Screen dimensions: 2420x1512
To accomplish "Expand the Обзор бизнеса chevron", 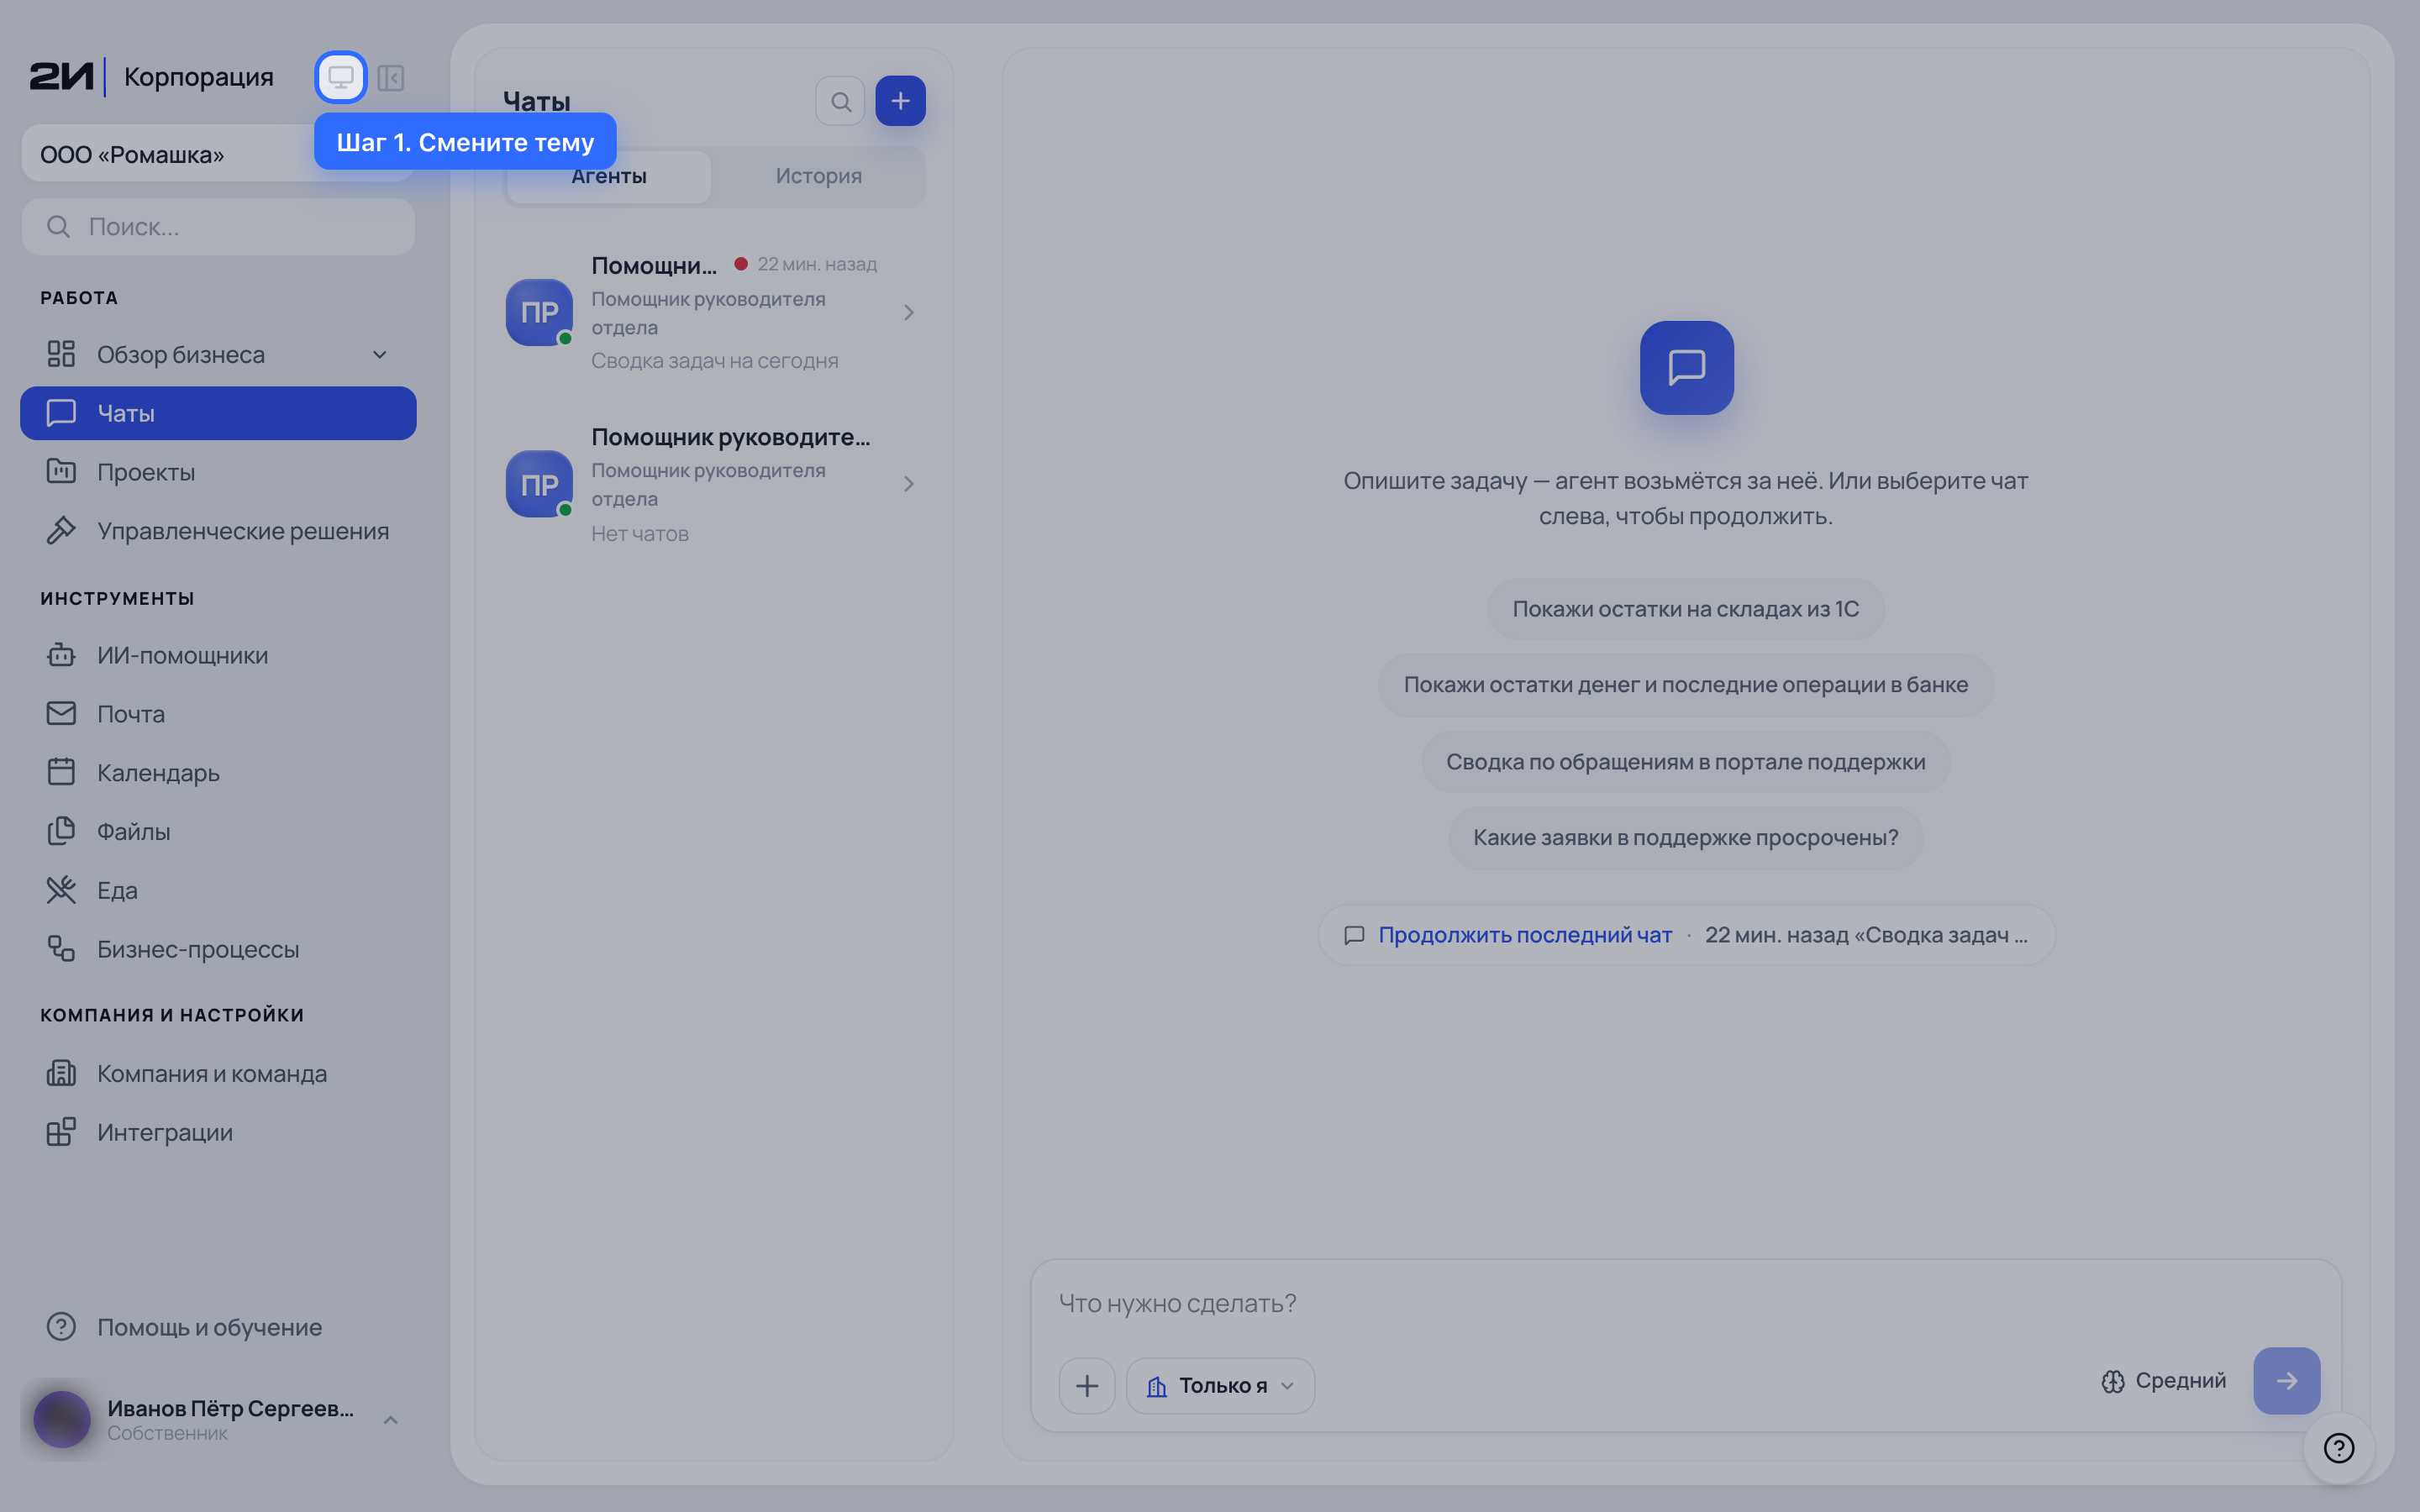I will coord(380,354).
